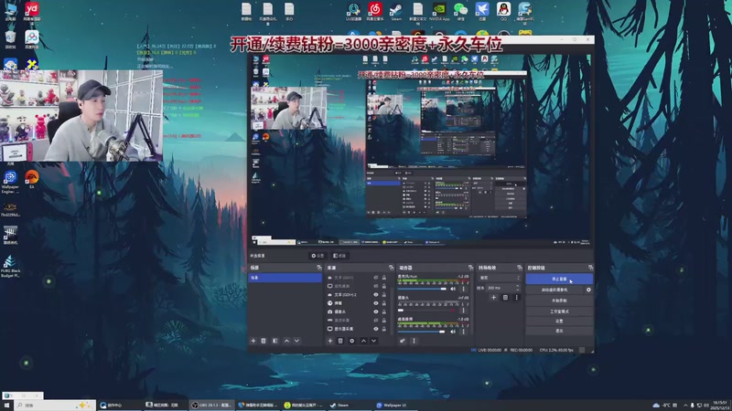Click the taskbar search box
732x411 pixels.
click(x=55, y=406)
